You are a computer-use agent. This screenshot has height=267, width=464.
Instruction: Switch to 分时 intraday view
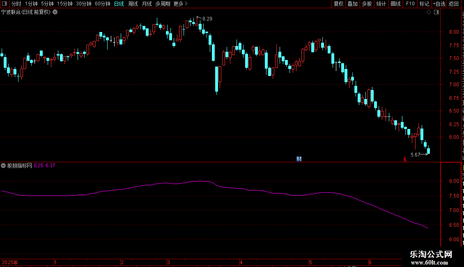pos(16,4)
